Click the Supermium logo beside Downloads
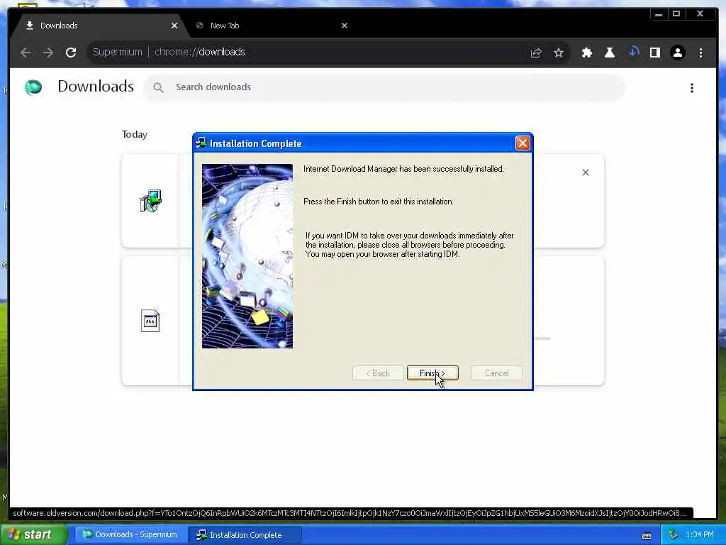The width and height of the screenshot is (726, 545). [33, 87]
